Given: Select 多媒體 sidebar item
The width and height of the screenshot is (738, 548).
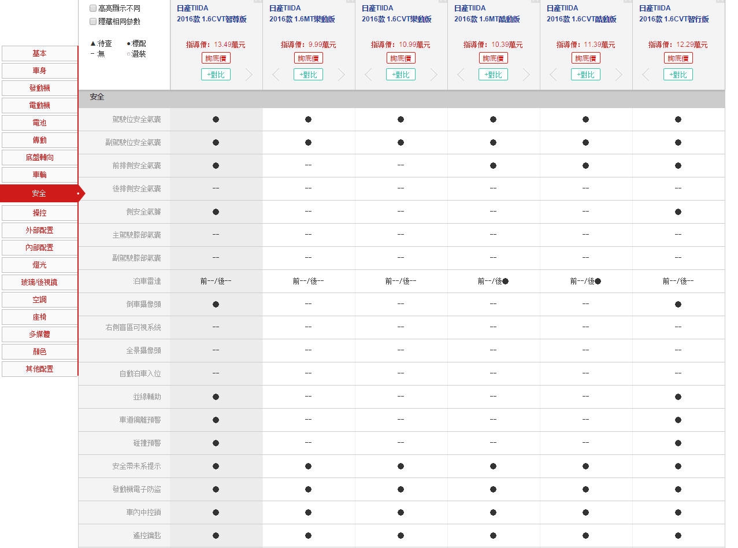Looking at the screenshot, I should tap(39, 334).
